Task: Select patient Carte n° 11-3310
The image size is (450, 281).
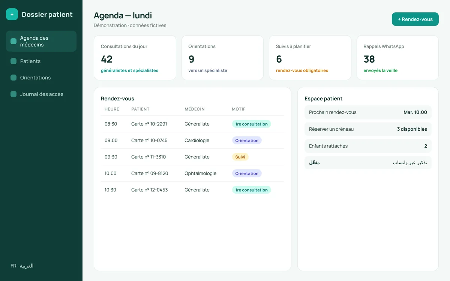Action: tap(148, 157)
